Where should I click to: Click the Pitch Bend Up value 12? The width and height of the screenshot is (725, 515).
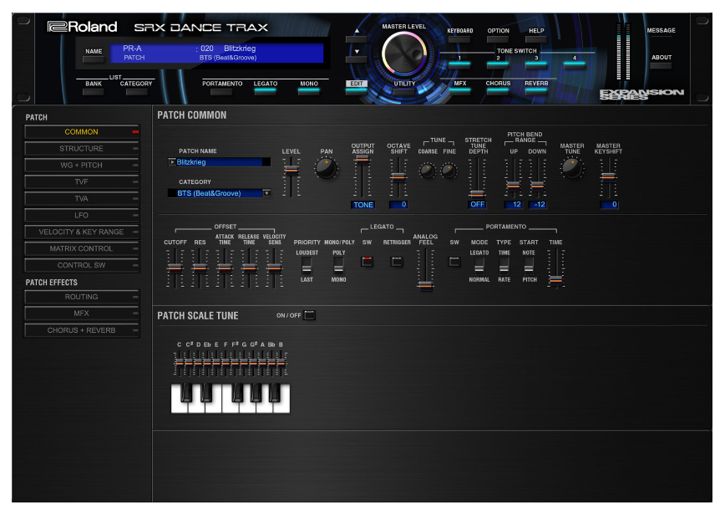click(513, 205)
